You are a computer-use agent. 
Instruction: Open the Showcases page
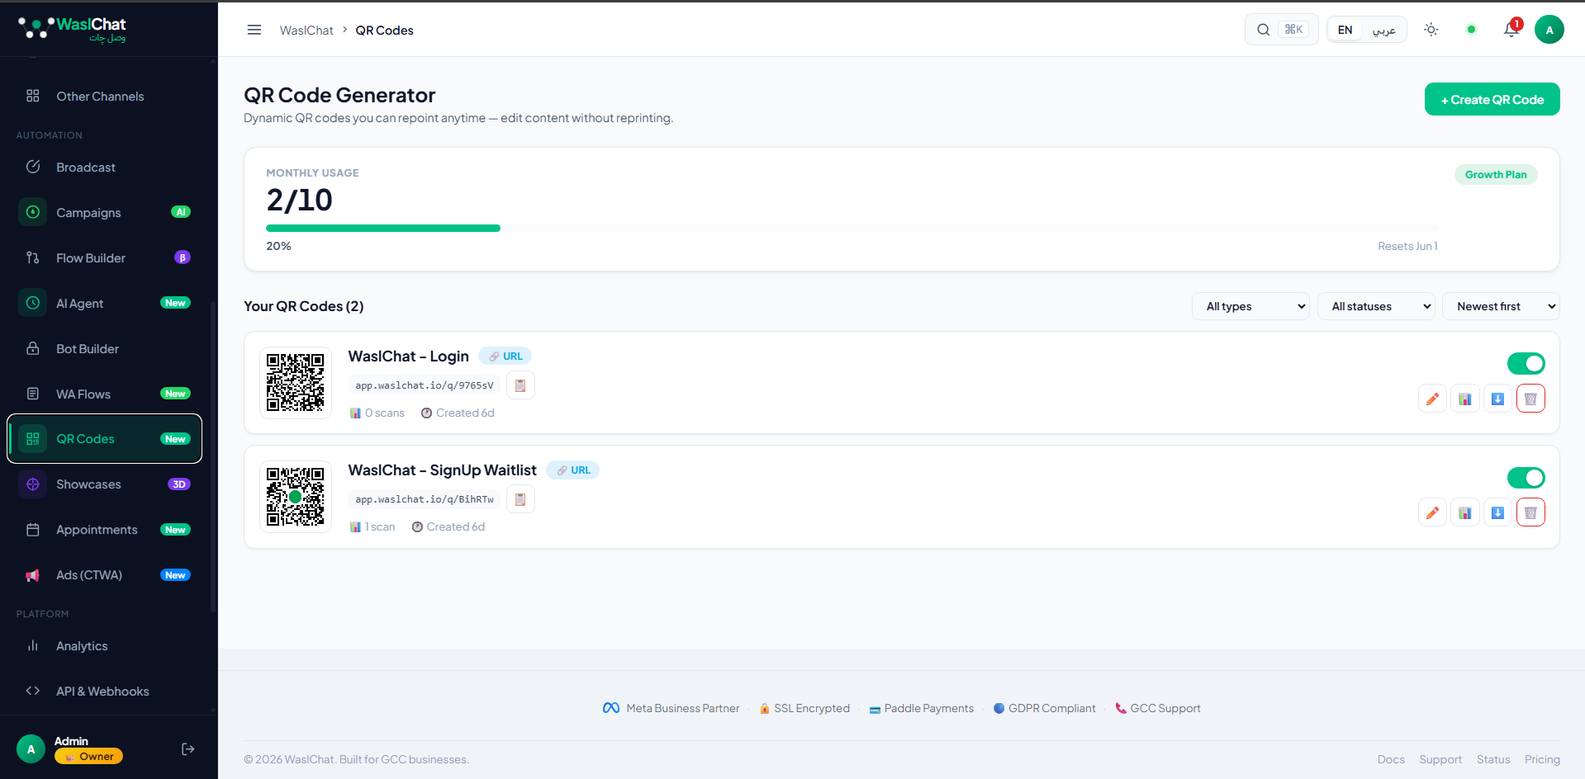pyautogui.click(x=105, y=484)
